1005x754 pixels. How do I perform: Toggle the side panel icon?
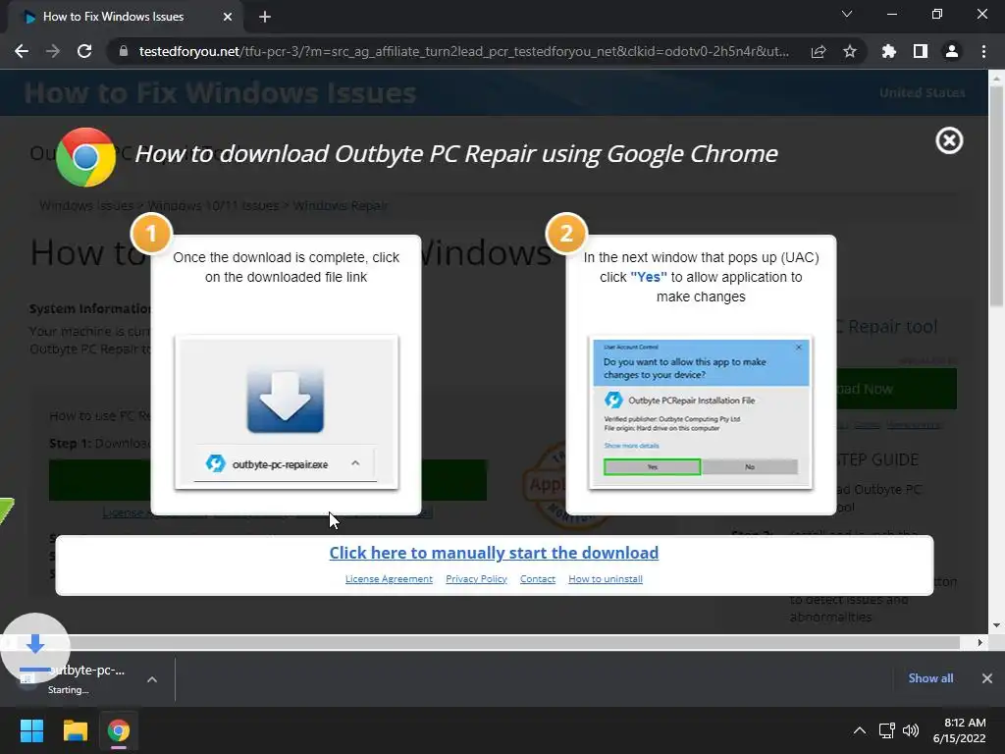(921, 51)
